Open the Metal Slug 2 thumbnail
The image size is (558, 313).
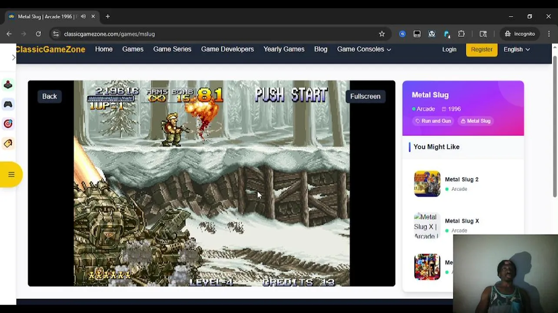pyautogui.click(x=427, y=184)
